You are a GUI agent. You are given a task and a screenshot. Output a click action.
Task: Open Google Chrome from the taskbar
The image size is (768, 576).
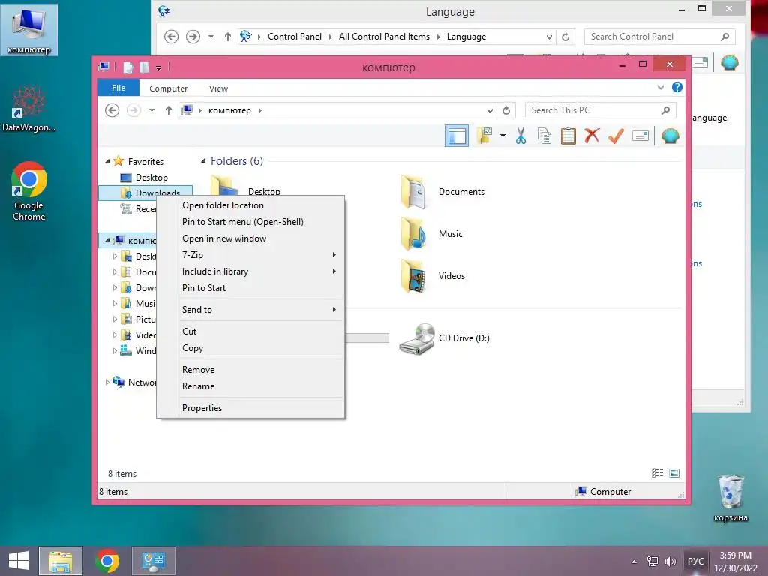[x=107, y=561]
